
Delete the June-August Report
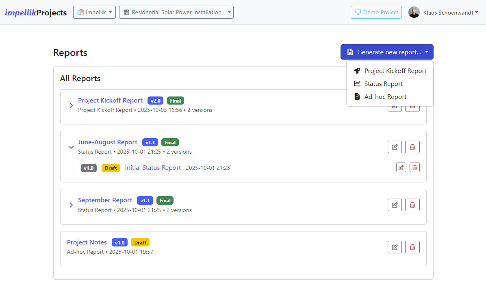412,147
